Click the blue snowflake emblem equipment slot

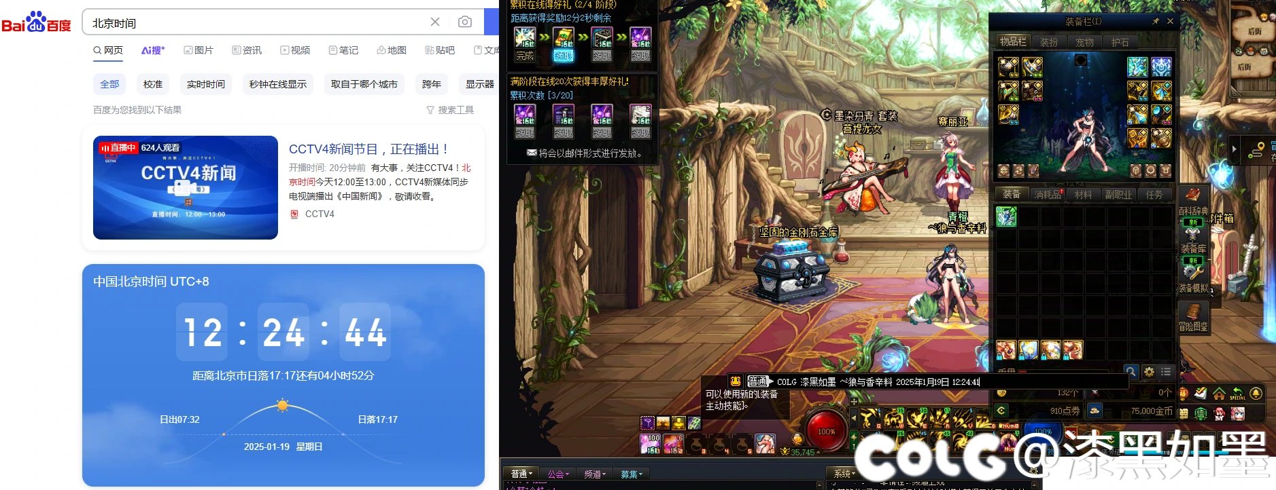tap(1161, 67)
